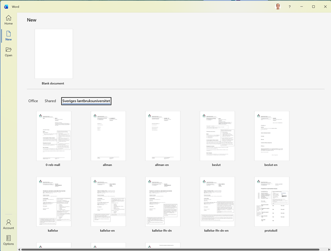The image size is (331, 251).
Task: Open the beslut-en template
Action: 271,136
